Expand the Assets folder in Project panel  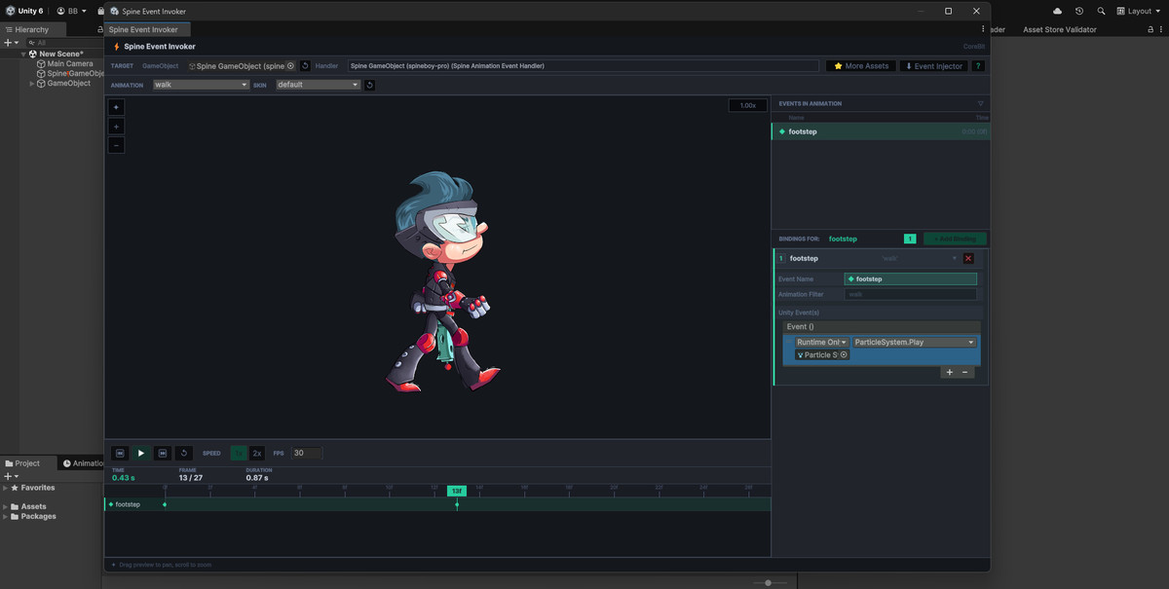click(x=6, y=507)
